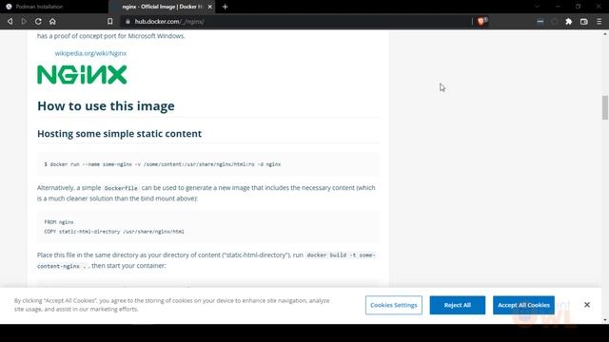Image resolution: width=609 pixels, height=342 pixels.
Task: Go back with the browser back arrow
Action: [x=10, y=22]
